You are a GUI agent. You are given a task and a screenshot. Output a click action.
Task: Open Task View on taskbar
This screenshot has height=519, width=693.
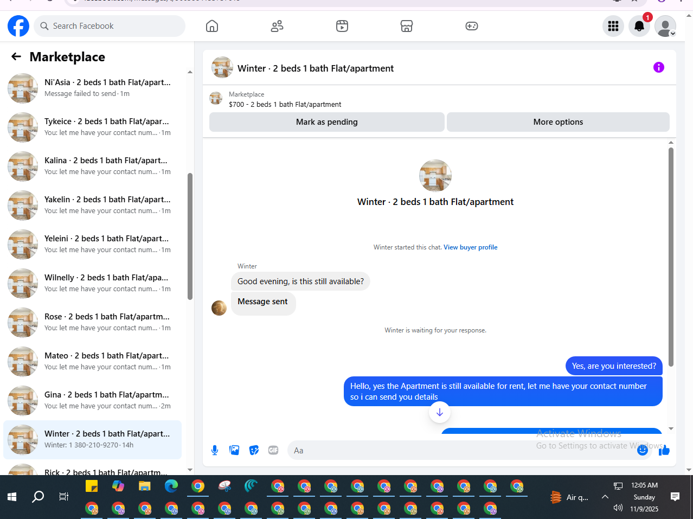[63, 496]
